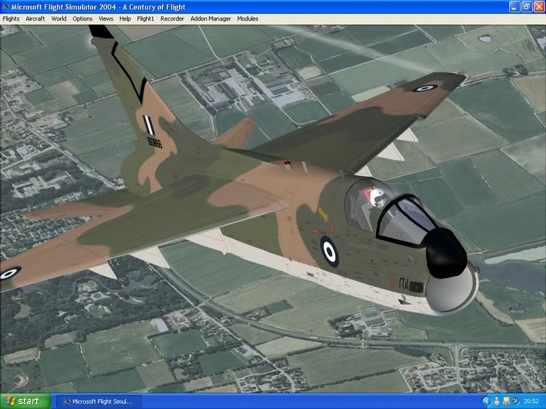Click the Messenger person tray icon
546x409 pixels.
[497, 402]
